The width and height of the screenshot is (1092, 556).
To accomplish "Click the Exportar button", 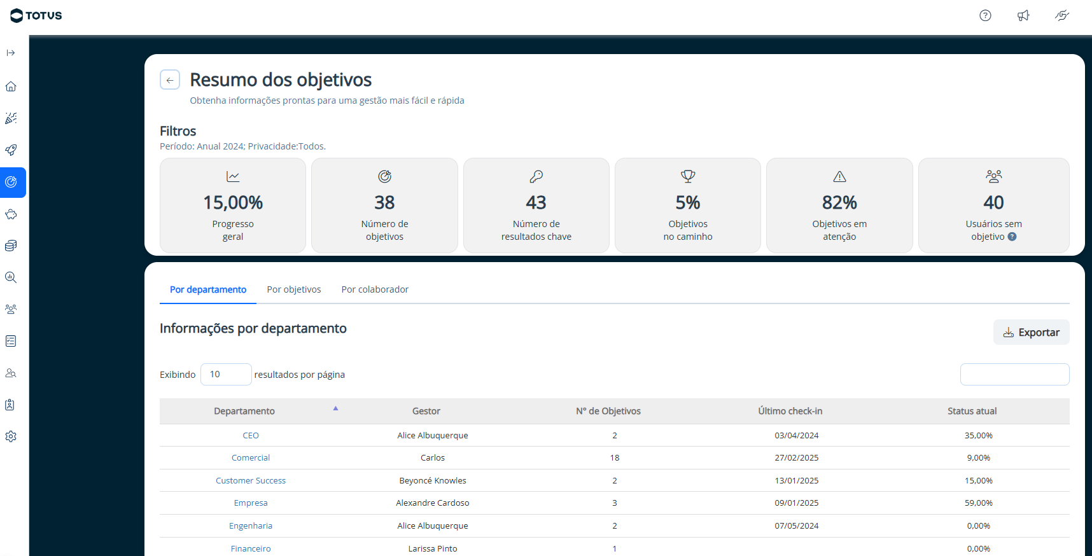I will [1031, 332].
